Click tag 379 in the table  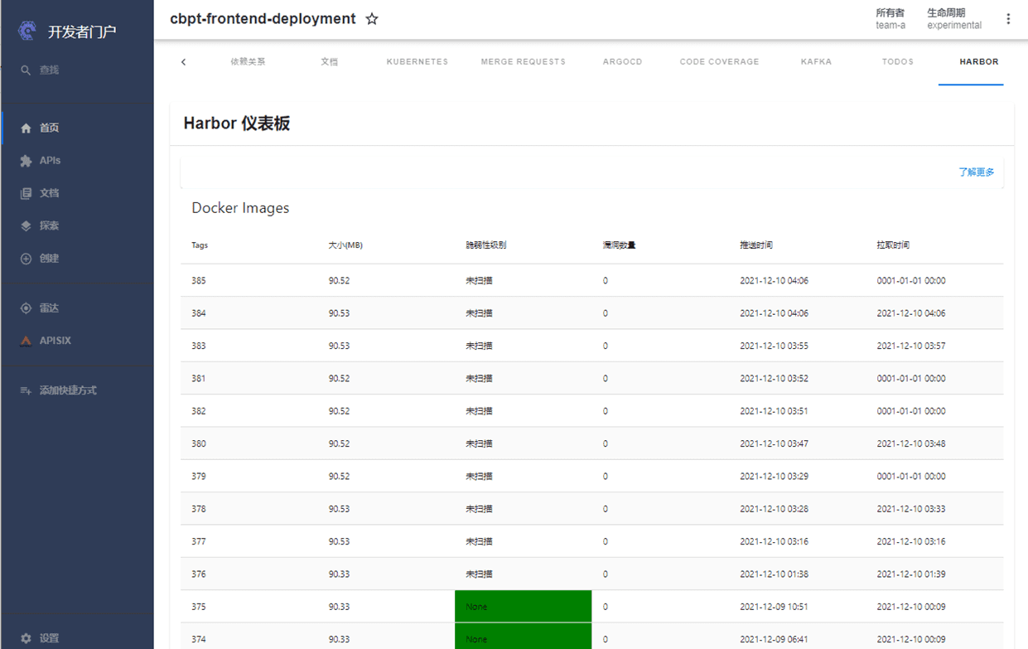(x=199, y=477)
